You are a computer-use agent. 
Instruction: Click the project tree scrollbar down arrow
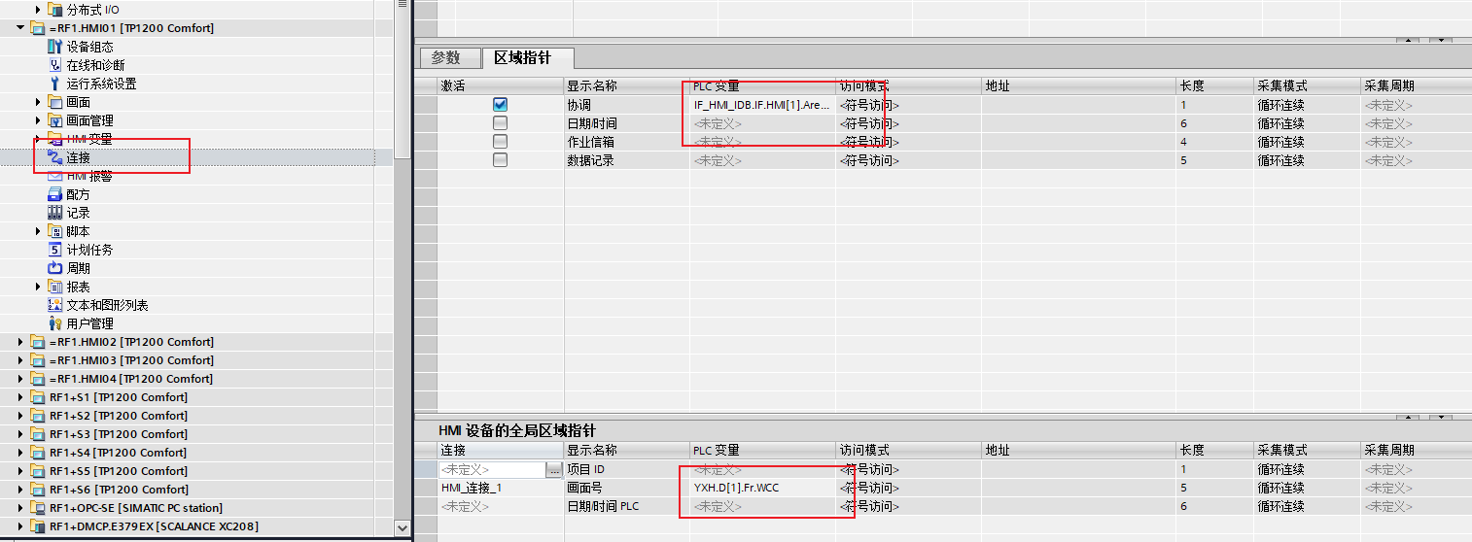403,526
